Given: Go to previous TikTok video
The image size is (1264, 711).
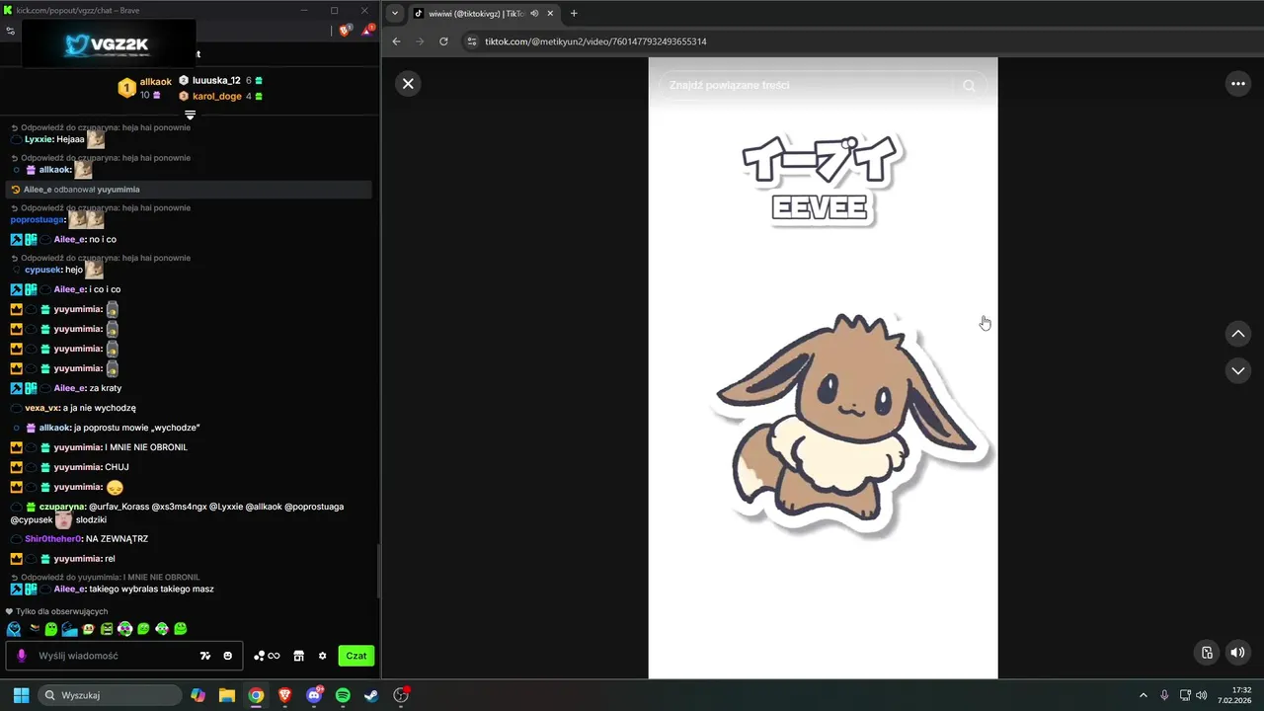Looking at the screenshot, I should tap(1237, 334).
